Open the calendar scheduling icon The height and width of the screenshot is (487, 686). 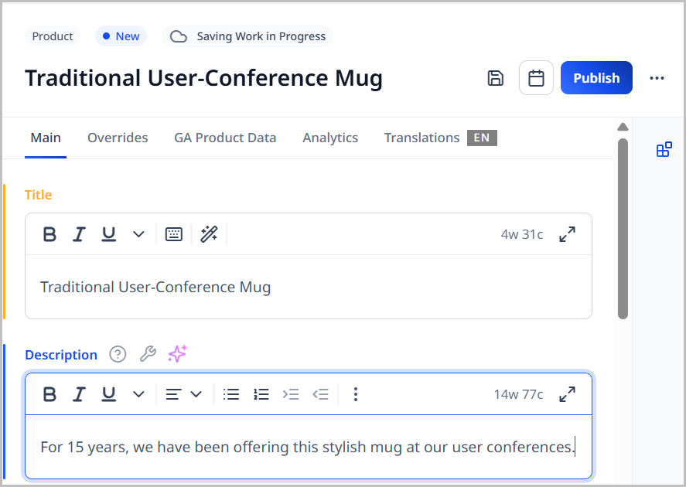[x=536, y=77]
